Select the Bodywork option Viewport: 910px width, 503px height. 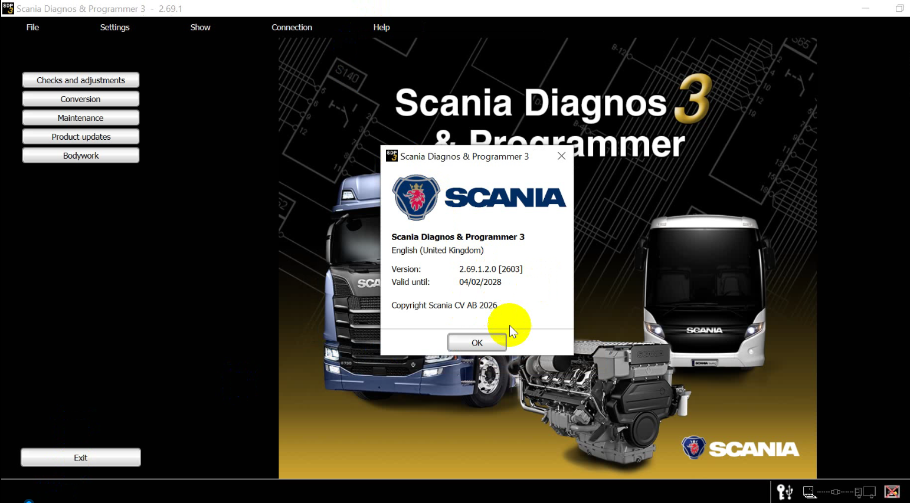click(80, 155)
